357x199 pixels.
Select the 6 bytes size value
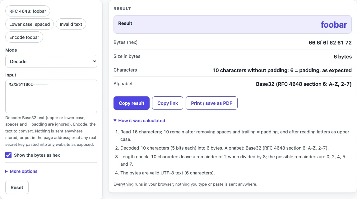343,57
